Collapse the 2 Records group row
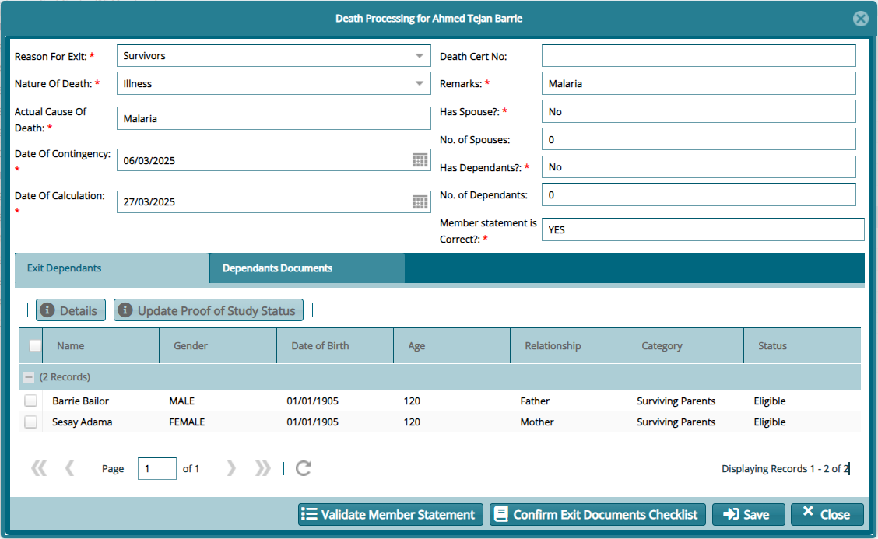 click(29, 377)
